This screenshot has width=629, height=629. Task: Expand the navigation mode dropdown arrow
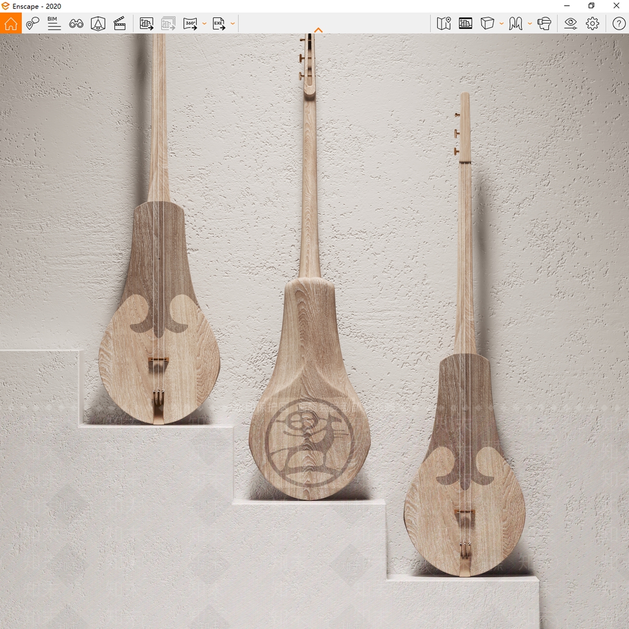[530, 24]
